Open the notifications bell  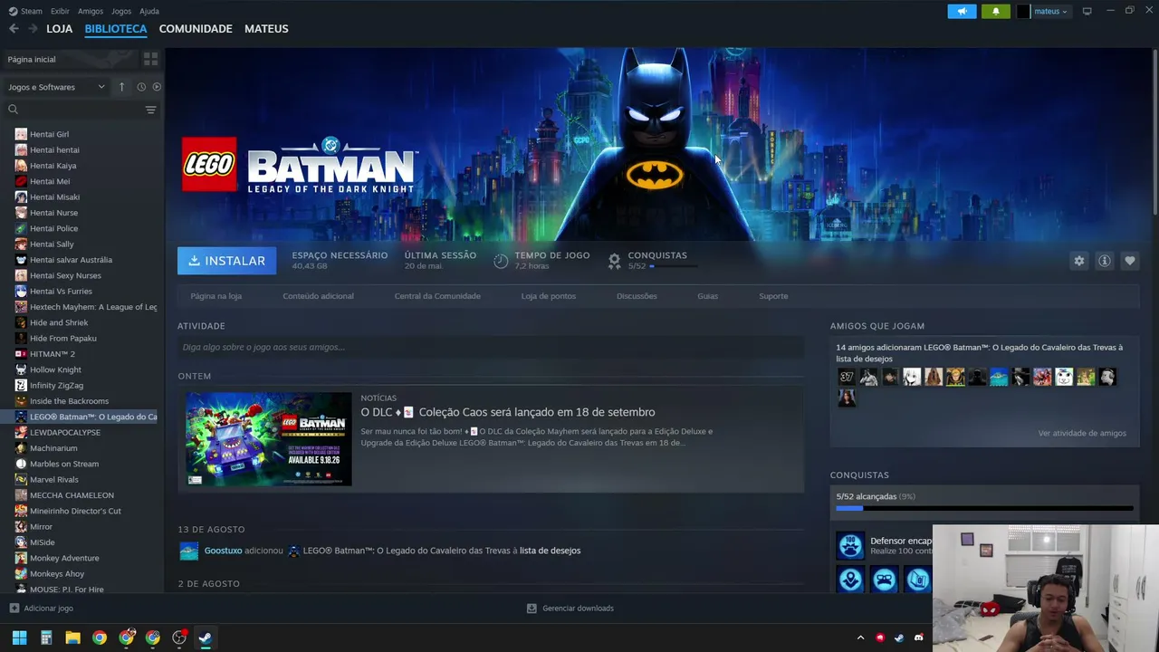coord(995,11)
